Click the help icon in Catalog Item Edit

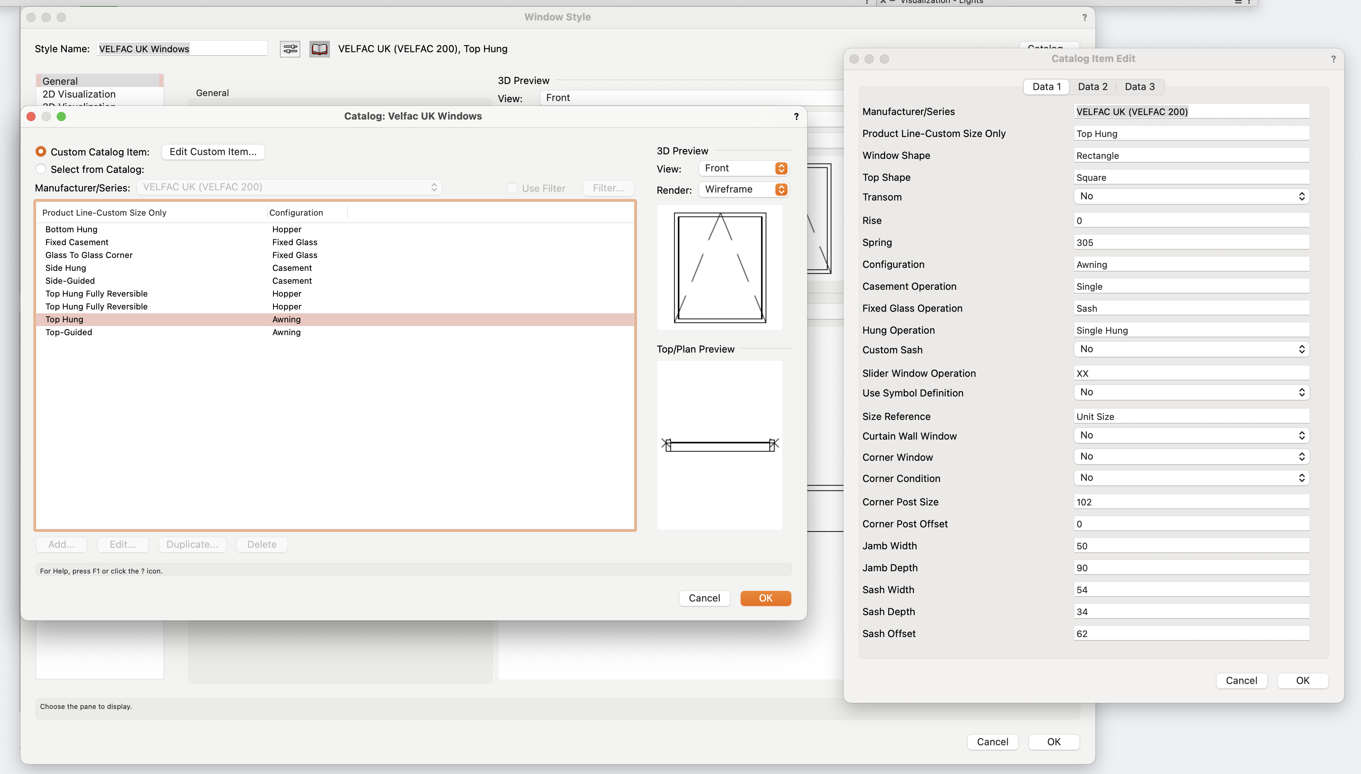point(1333,59)
